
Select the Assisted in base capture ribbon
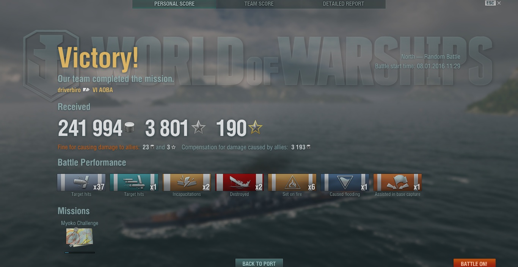pos(398,183)
